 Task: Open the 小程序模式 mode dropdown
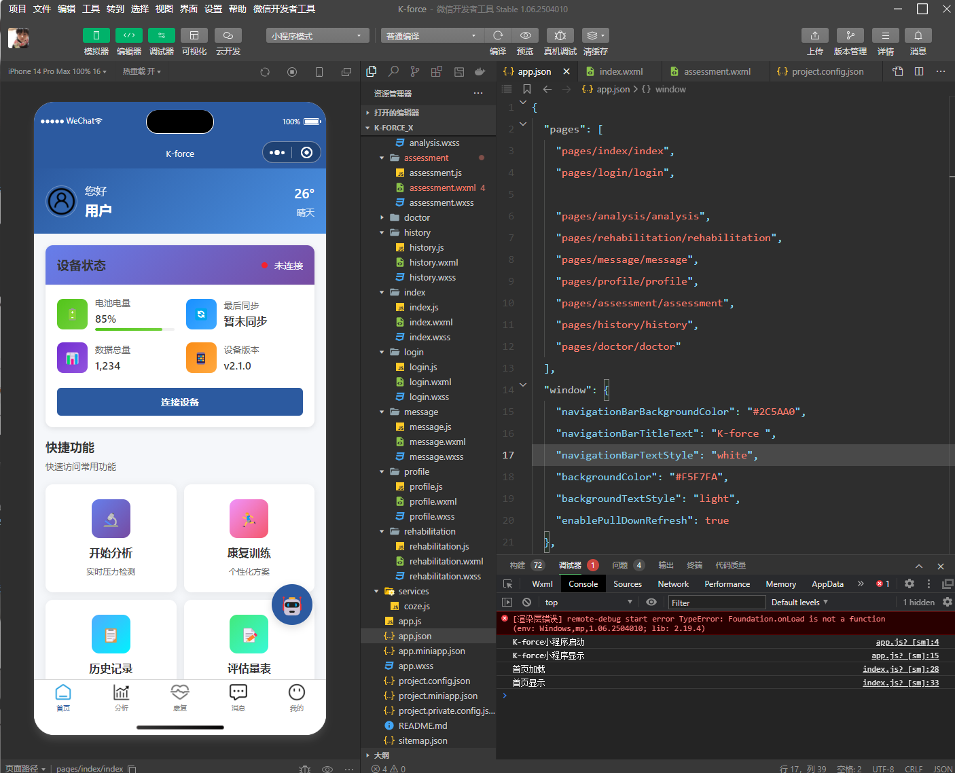318,35
